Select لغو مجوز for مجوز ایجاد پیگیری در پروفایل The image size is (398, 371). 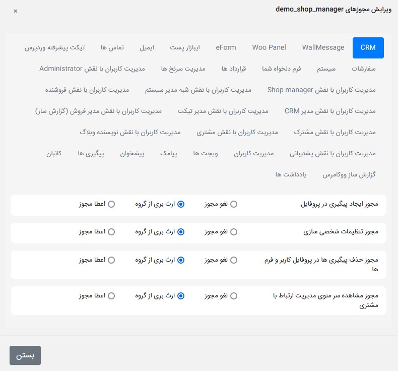click(x=234, y=204)
